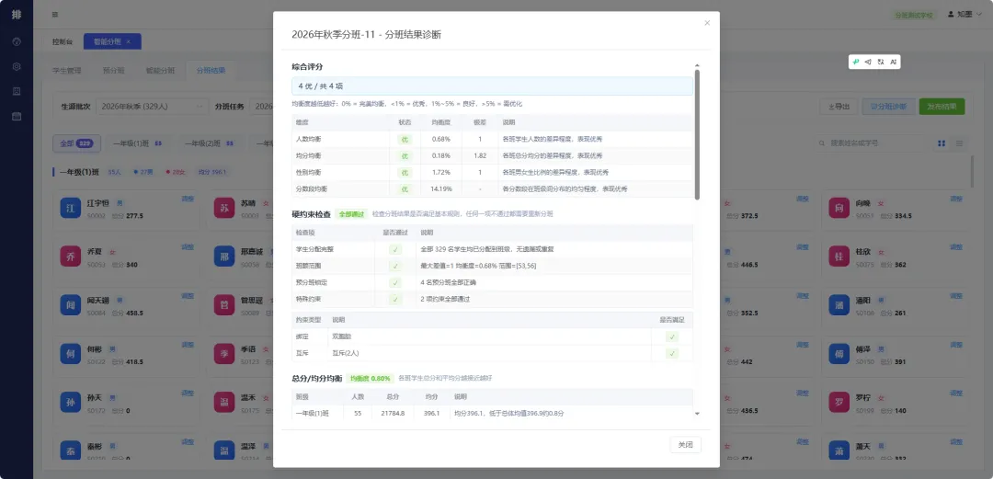Screen dimensions: 993x479
Task: Toggle the hamburger menu collapse icon
Action: [55, 15]
